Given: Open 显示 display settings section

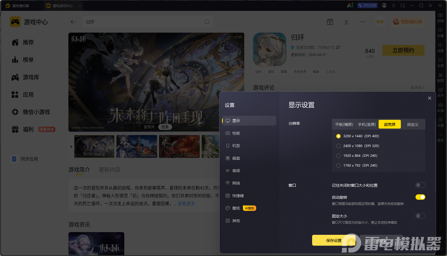Looking at the screenshot, I should pyautogui.click(x=249, y=121).
